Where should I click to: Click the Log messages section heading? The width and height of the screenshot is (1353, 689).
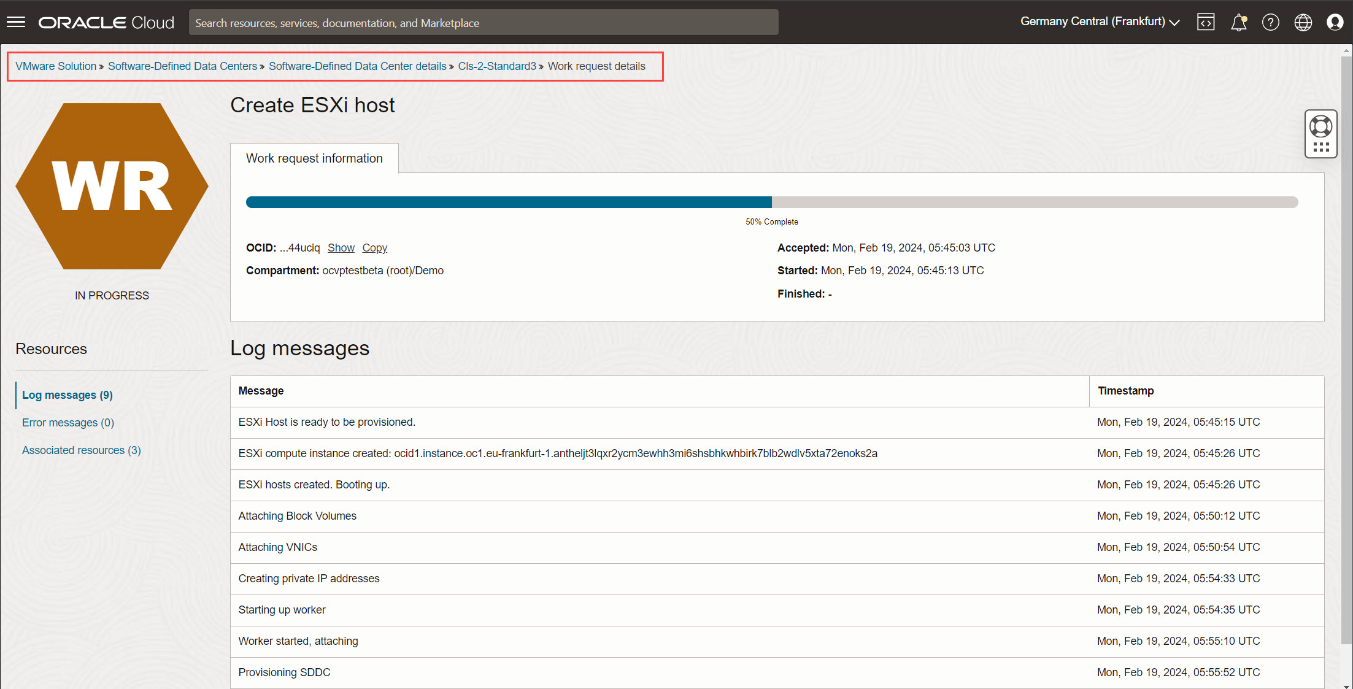299,348
